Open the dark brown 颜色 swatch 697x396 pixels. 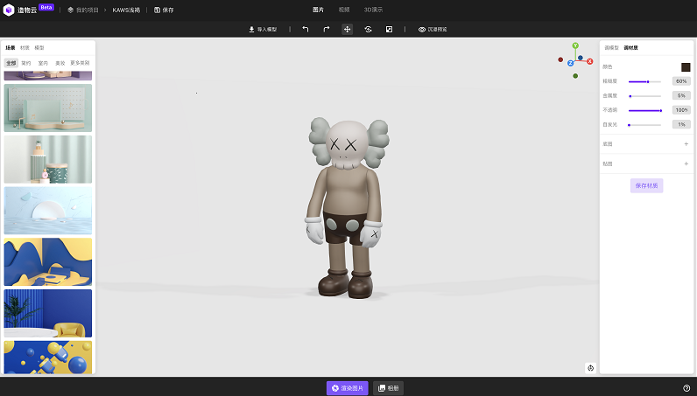click(686, 66)
